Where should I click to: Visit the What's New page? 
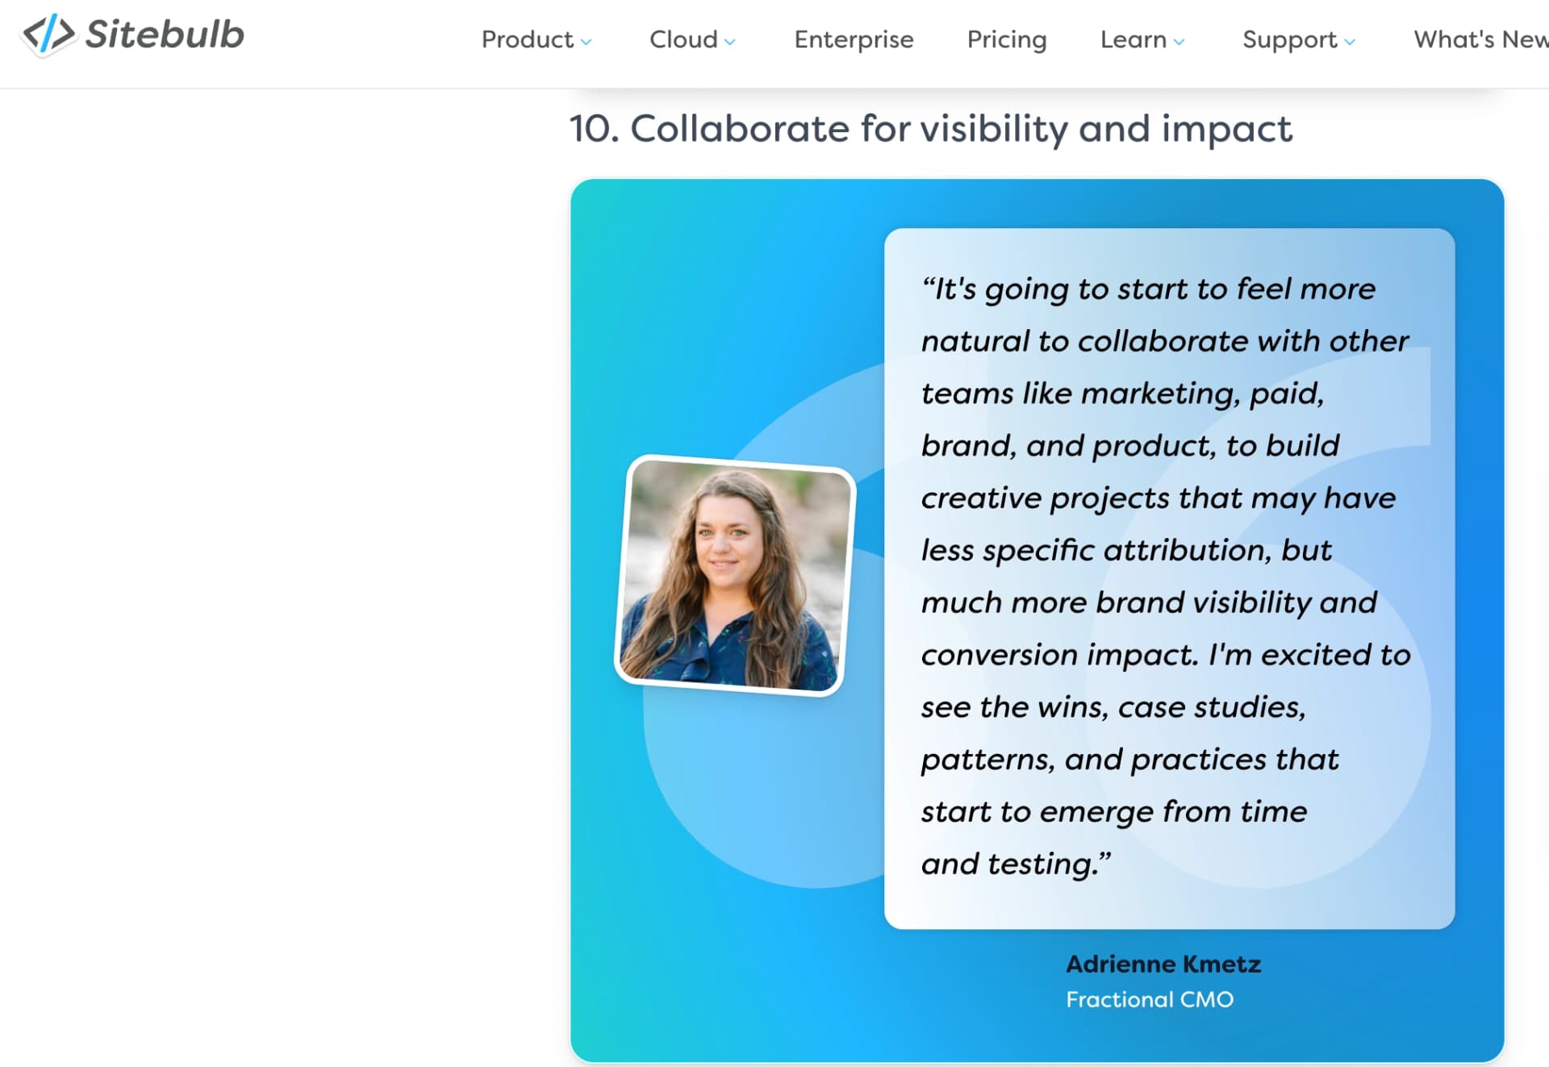click(x=1480, y=40)
